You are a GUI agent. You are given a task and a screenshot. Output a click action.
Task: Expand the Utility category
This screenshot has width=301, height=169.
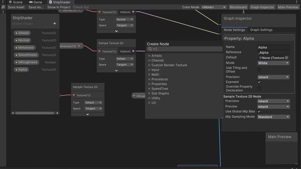[x=149, y=98]
